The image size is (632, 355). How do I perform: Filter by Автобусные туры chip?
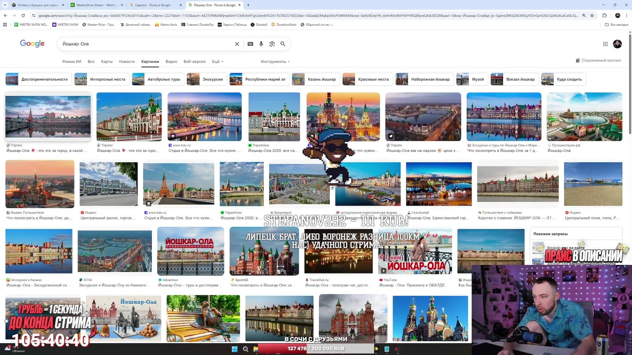(157, 79)
